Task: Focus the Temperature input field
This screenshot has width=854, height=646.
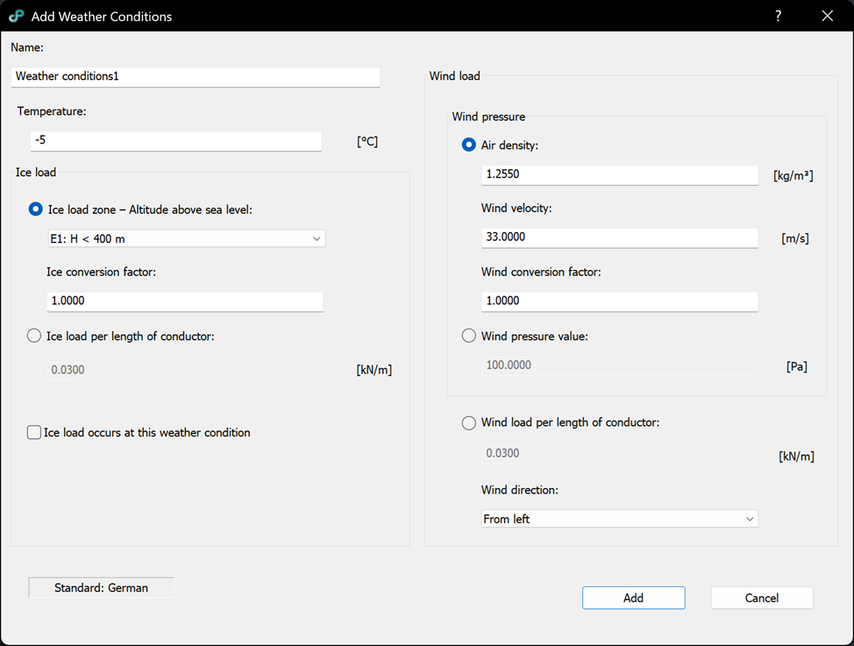Action: coord(175,140)
